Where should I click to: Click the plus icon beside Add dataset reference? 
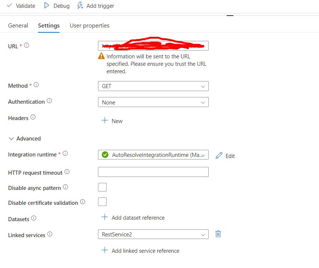tap(105, 217)
